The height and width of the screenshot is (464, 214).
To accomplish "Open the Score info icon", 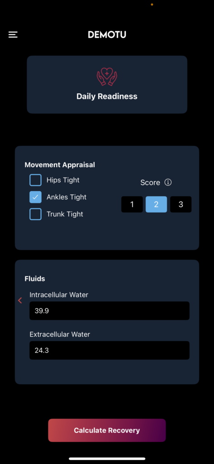I will [168, 182].
